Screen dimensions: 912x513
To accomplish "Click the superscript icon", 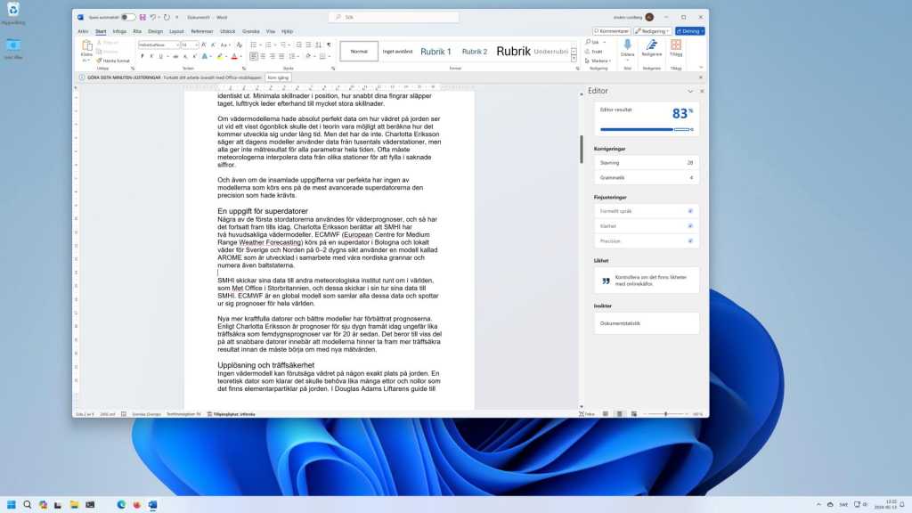I will pos(195,56).
